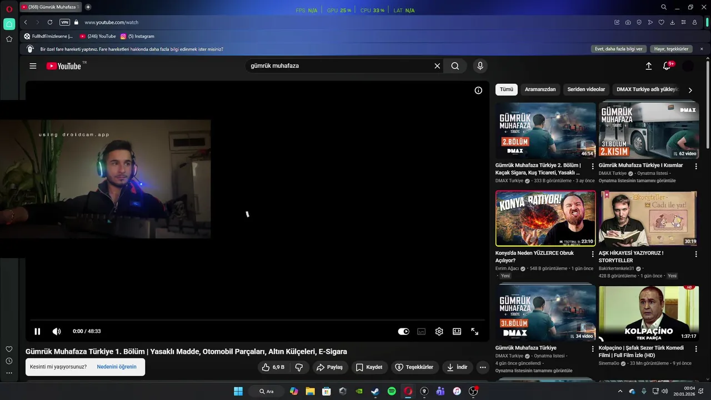Click the browser address bar

(344, 22)
